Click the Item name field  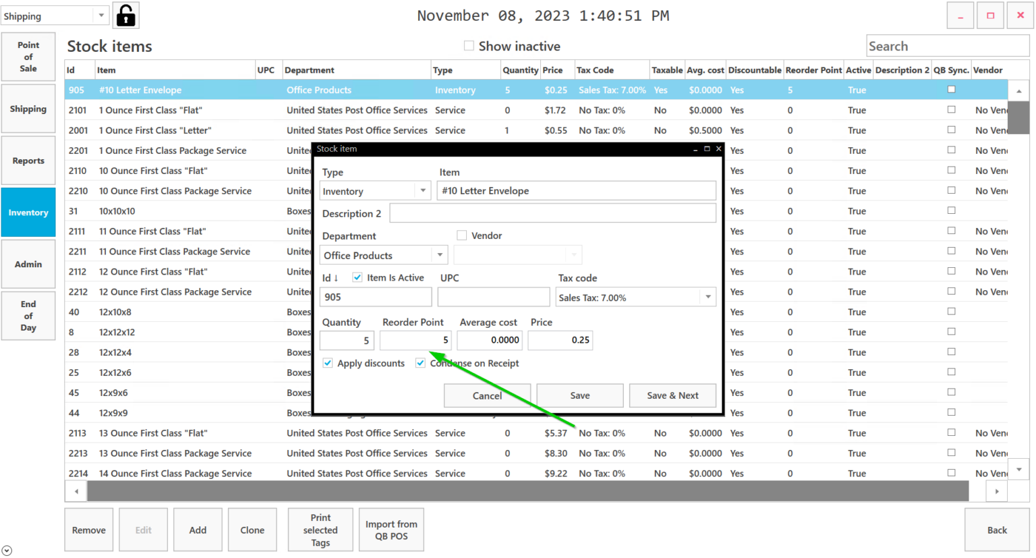[x=577, y=191]
